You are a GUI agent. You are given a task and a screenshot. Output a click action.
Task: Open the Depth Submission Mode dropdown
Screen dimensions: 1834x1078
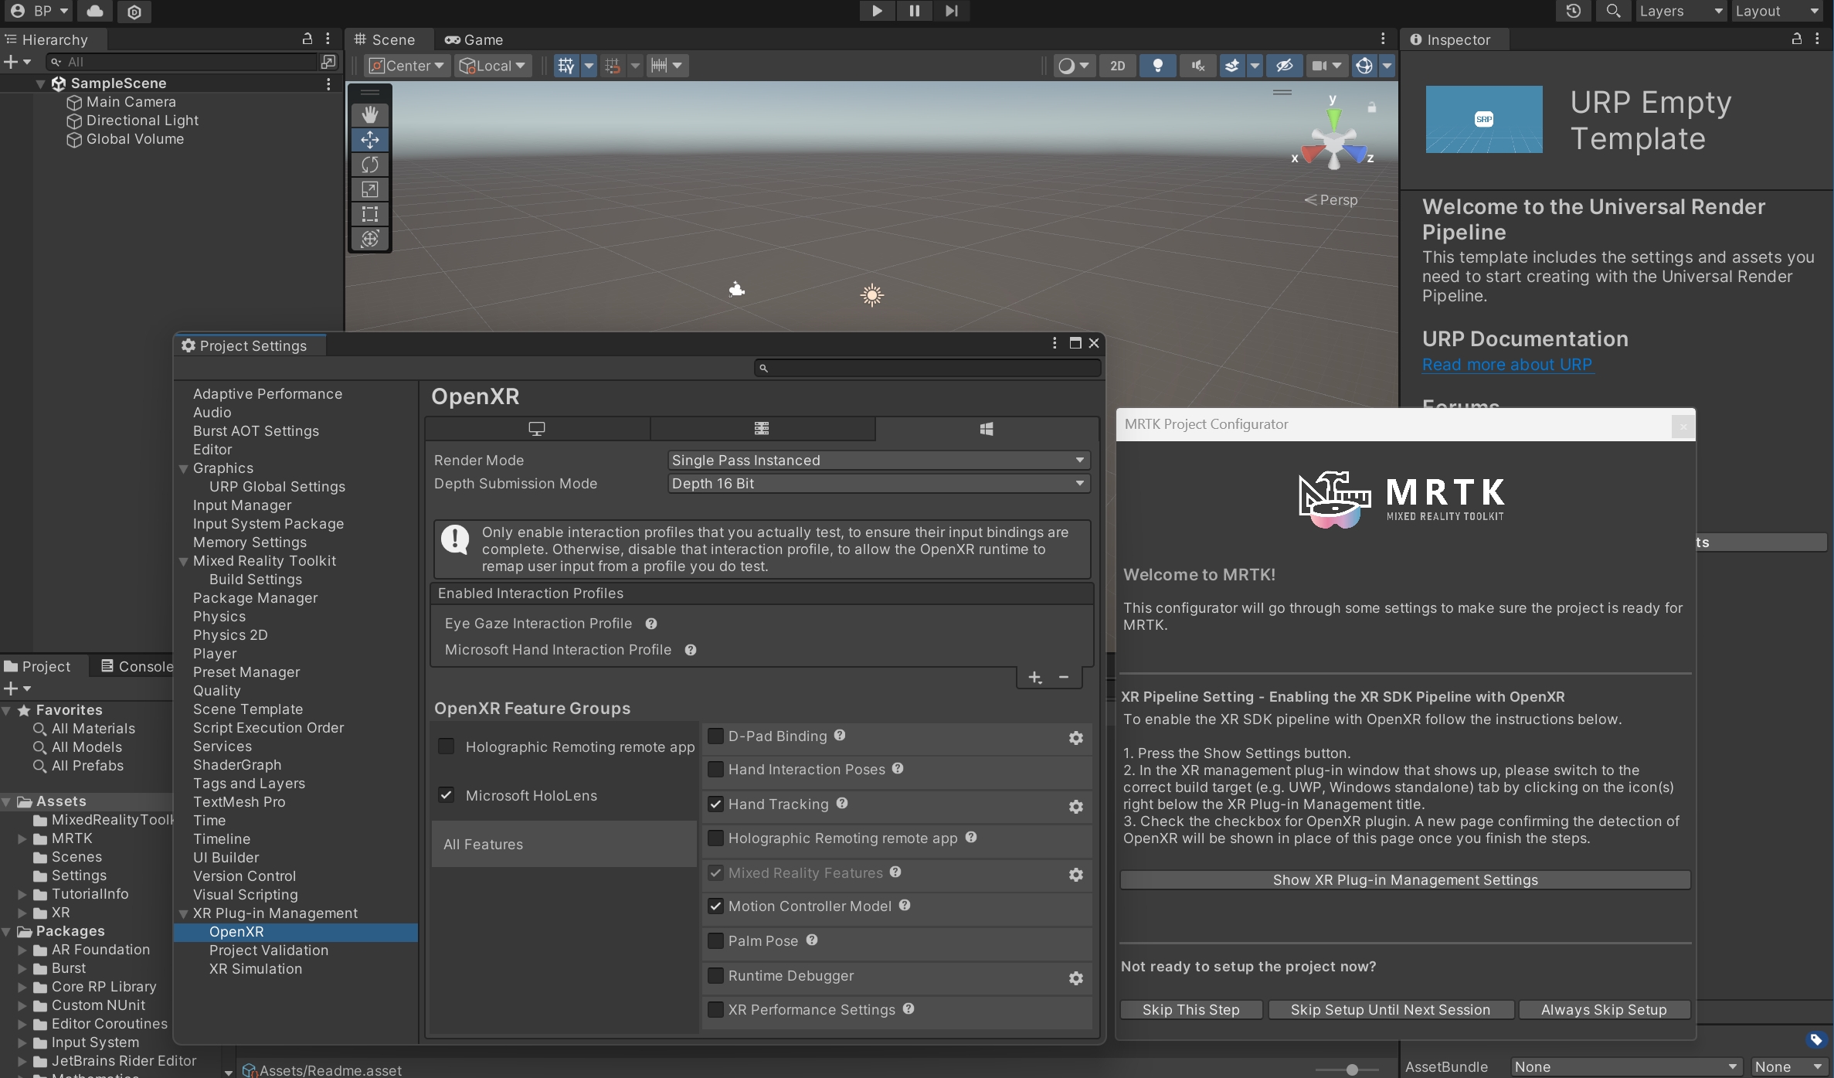(x=878, y=483)
